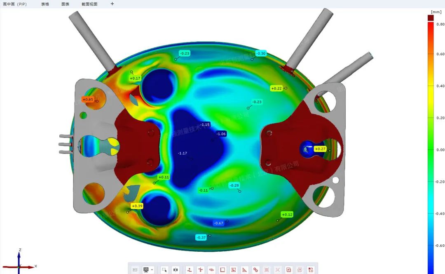
Task: Select the -1.17 deviation label
Action: 182,153
